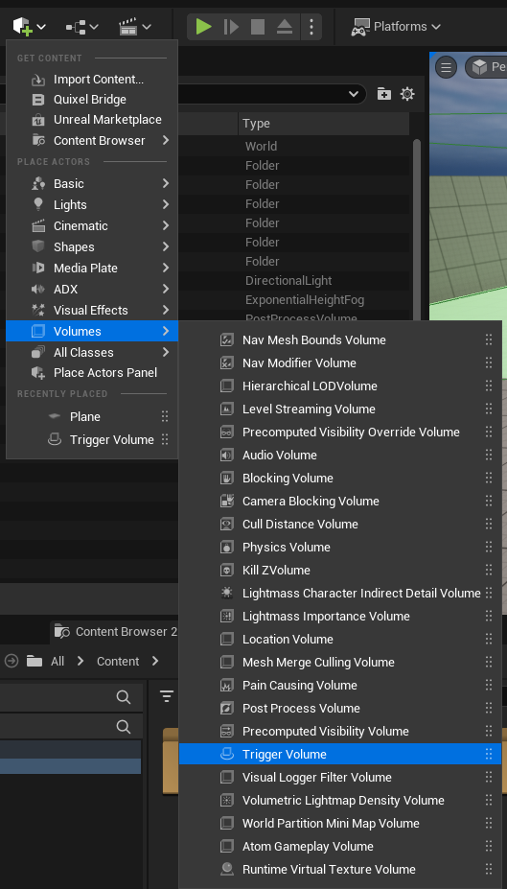The height and width of the screenshot is (889, 507).
Task: Expand the Basic actors submenu
Action: tap(92, 184)
